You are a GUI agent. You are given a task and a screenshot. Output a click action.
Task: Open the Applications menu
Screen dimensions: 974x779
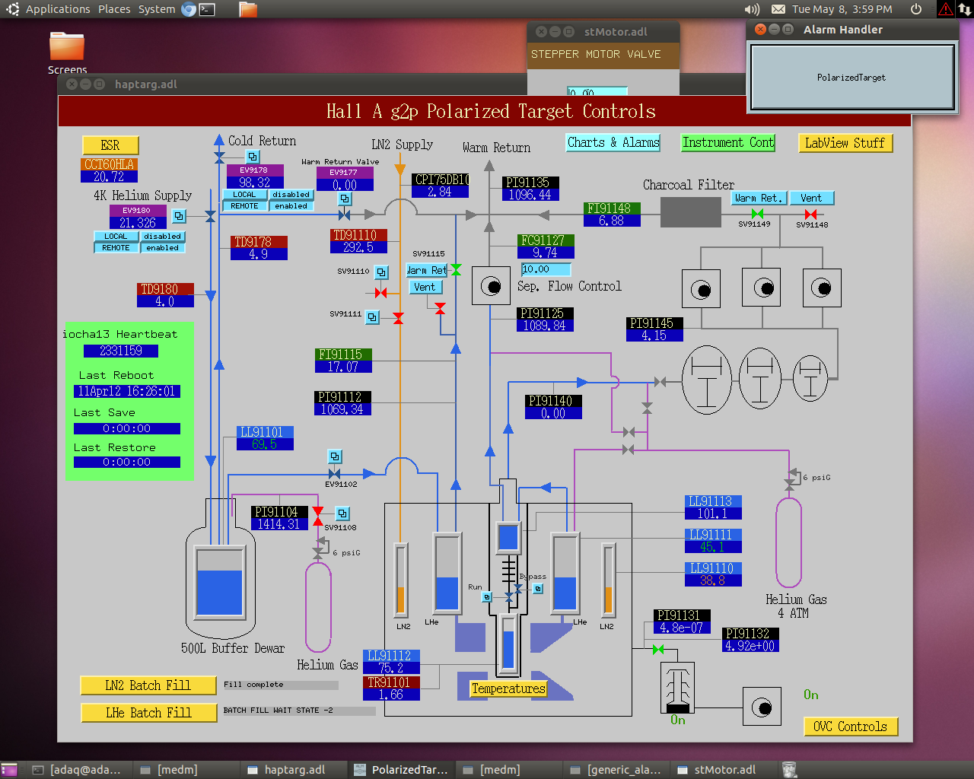click(58, 9)
